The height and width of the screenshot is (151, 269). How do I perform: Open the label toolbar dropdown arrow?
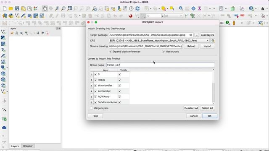[x=265, y=23]
